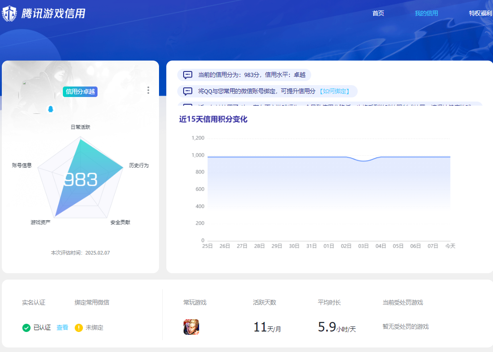Click the 983 score in radar chart
The image size is (493, 352).
click(81, 180)
